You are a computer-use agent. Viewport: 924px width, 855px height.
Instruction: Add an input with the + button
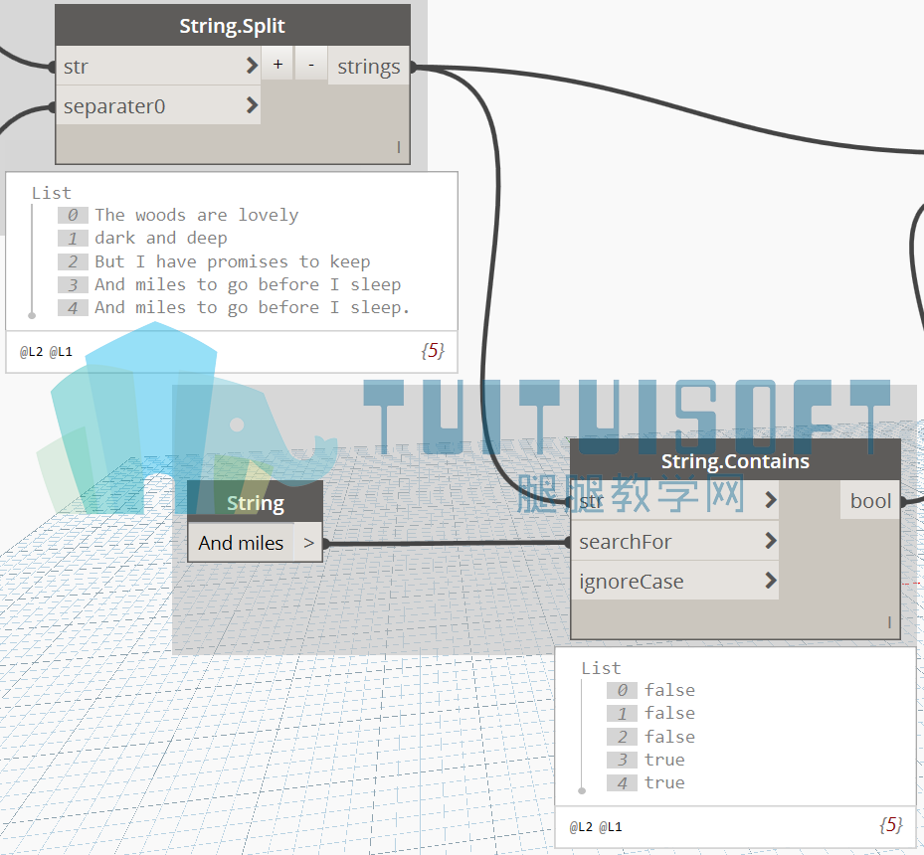pos(278,64)
